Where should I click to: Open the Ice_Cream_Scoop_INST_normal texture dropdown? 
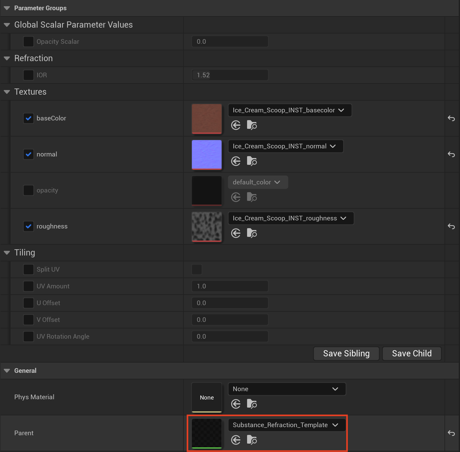click(286, 146)
